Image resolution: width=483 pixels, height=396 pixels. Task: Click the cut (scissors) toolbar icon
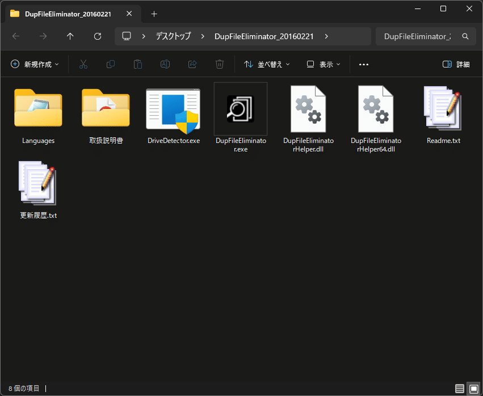pos(83,64)
